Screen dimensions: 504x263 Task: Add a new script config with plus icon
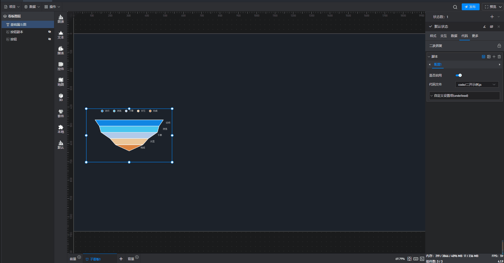tap(494, 57)
